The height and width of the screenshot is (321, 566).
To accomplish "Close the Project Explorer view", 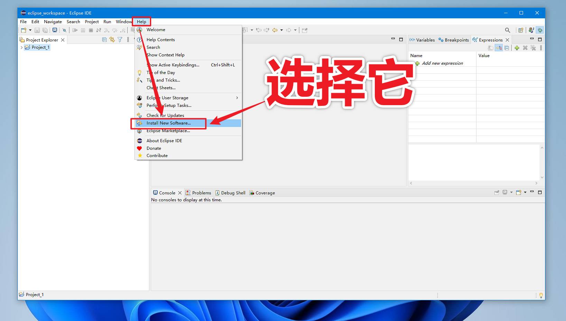I will (x=63, y=40).
